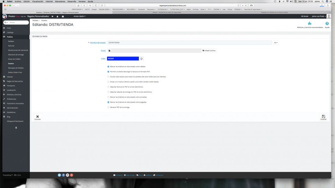Open Spotlight search in menu bar

[x=323, y=2]
